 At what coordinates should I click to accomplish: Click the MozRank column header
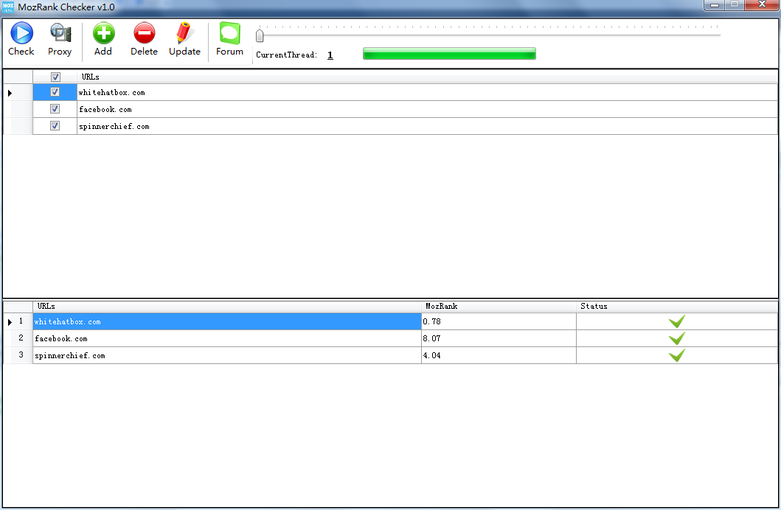pyautogui.click(x=498, y=306)
